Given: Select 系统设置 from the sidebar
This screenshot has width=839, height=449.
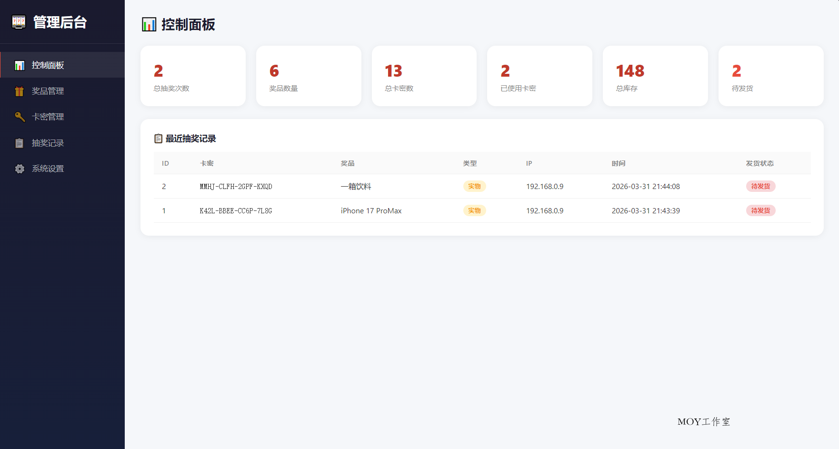Looking at the screenshot, I should click(x=48, y=169).
